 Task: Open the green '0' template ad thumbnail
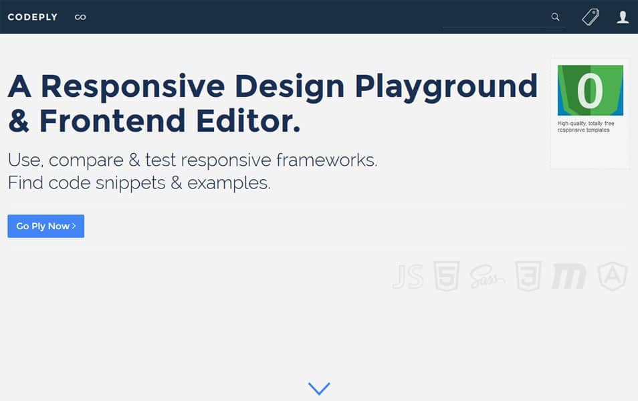tap(590, 90)
